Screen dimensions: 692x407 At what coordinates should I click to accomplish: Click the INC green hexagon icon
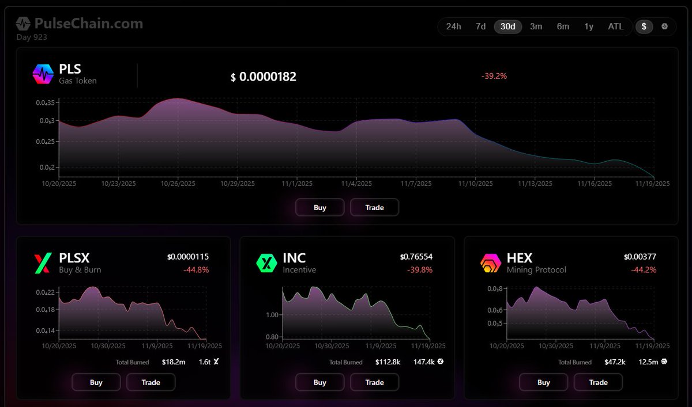[x=266, y=263]
